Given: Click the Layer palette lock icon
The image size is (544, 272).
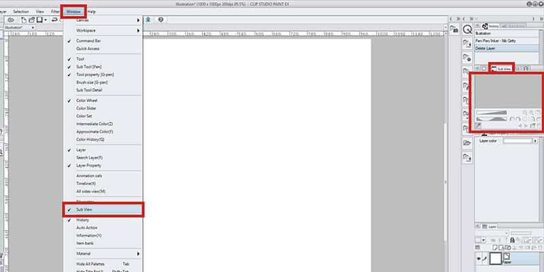Looking at the screenshot, I should pos(512,240).
